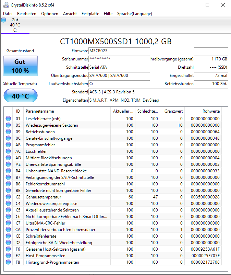Click status orb for Hintergrund-Programmseiten
The height and width of the screenshot is (275, 231).
point(8,262)
